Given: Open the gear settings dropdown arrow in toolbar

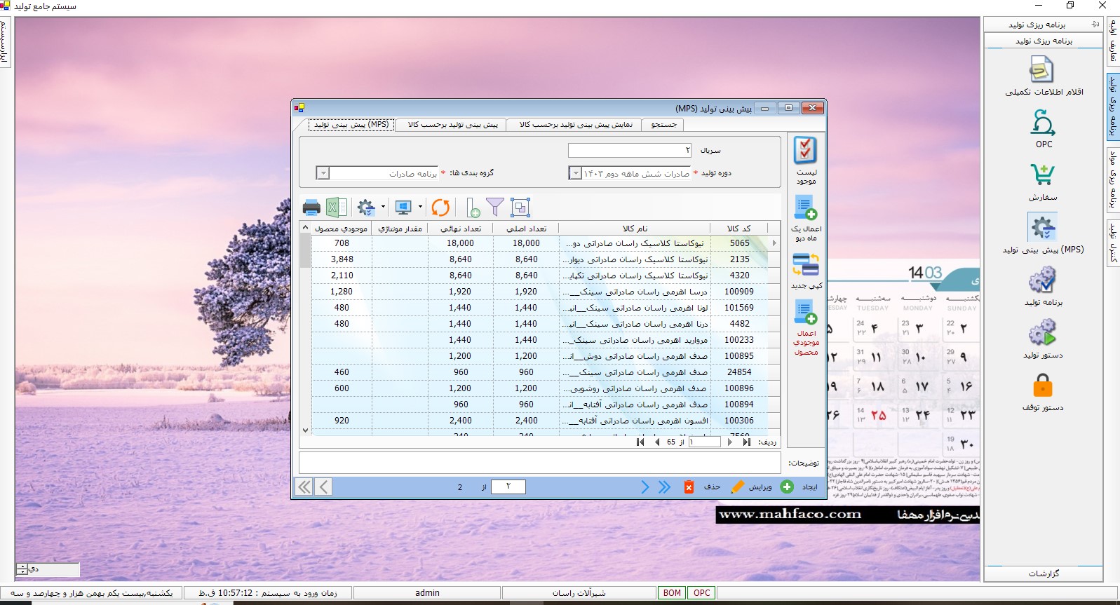Looking at the screenshot, I should point(383,208).
